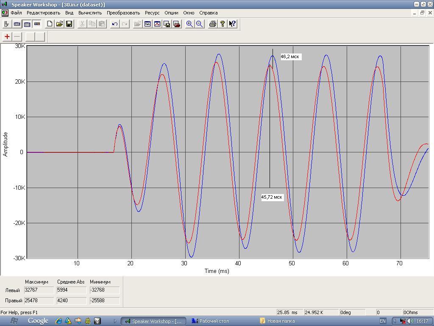Screen dimensions: 434x326
Task: Click the Zoom In magnifier icon
Action: pos(189,24)
